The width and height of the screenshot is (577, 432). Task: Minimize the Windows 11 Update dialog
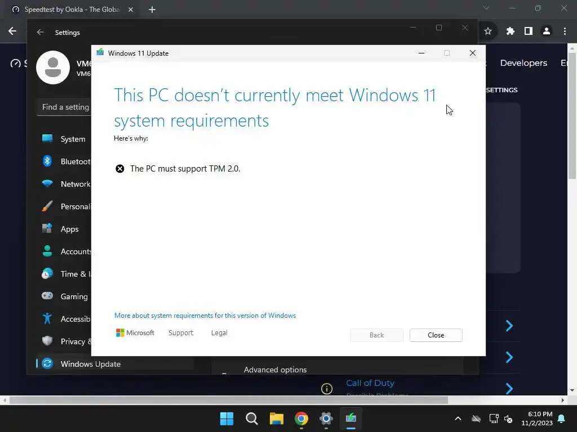tap(421, 53)
